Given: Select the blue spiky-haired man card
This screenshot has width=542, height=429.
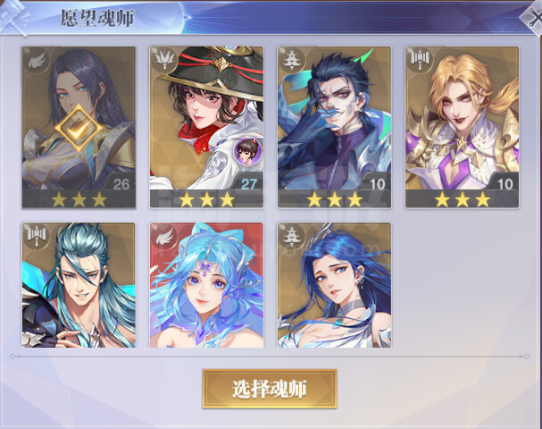Looking at the screenshot, I should click(334, 127).
